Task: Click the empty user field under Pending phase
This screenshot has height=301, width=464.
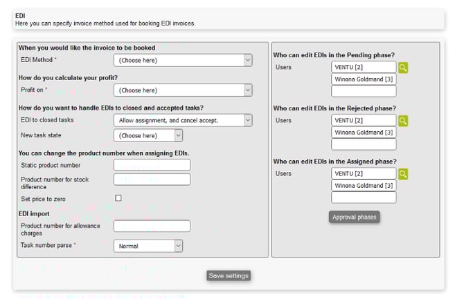Action: tap(364, 91)
